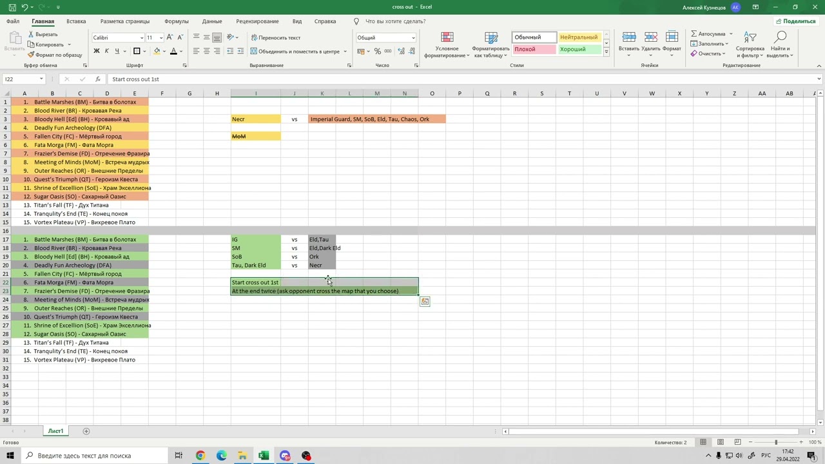This screenshot has height=464, width=825.
Task: Align text to right in Выравнивание group
Action: point(217,51)
